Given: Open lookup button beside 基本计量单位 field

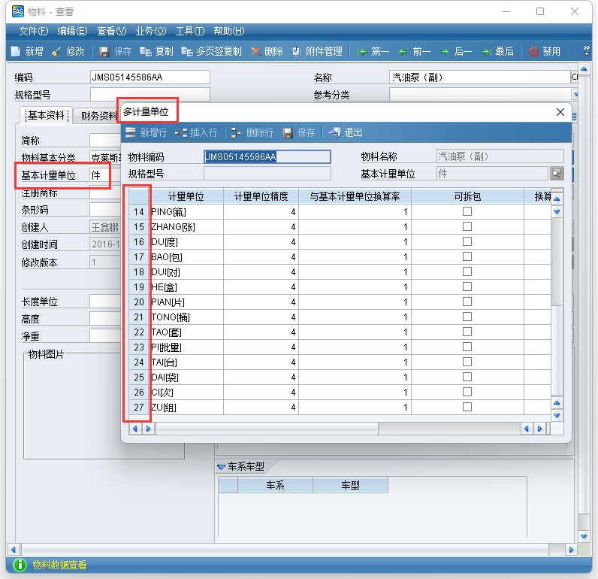Looking at the screenshot, I should coord(556,173).
